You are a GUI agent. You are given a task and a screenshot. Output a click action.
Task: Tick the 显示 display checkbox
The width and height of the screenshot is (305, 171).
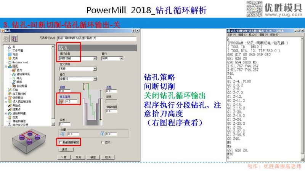tap(103, 142)
